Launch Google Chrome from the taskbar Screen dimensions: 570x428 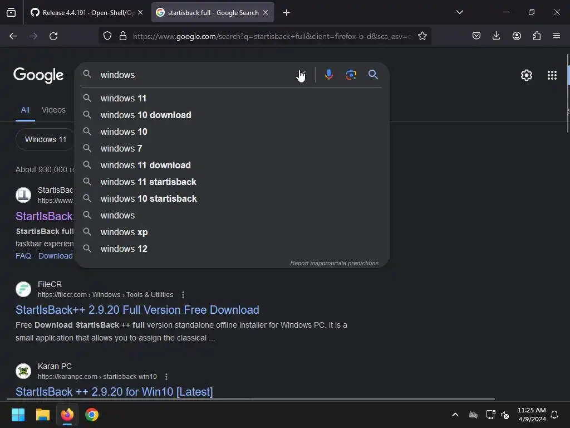tap(92, 415)
